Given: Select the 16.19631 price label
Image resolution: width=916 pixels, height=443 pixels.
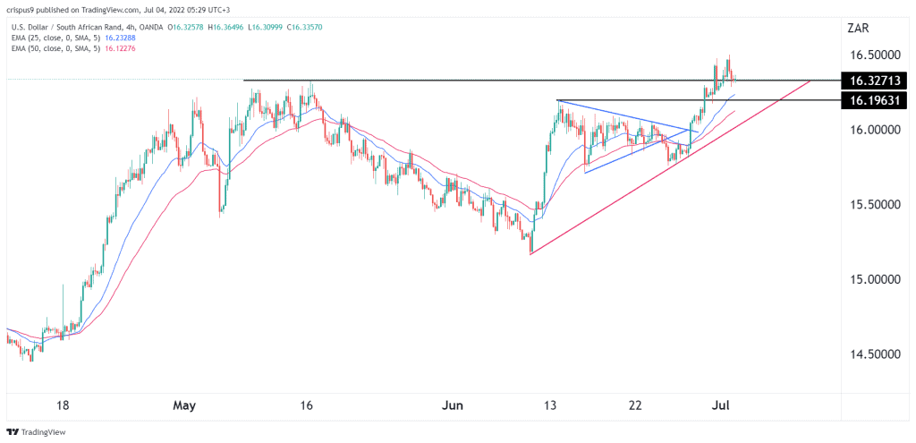Looking at the screenshot, I should coord(875,100).
